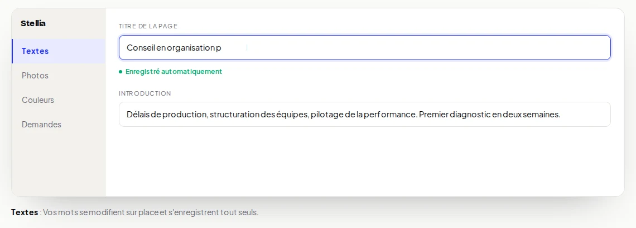Focus the Introduction text field

point(365,115)
